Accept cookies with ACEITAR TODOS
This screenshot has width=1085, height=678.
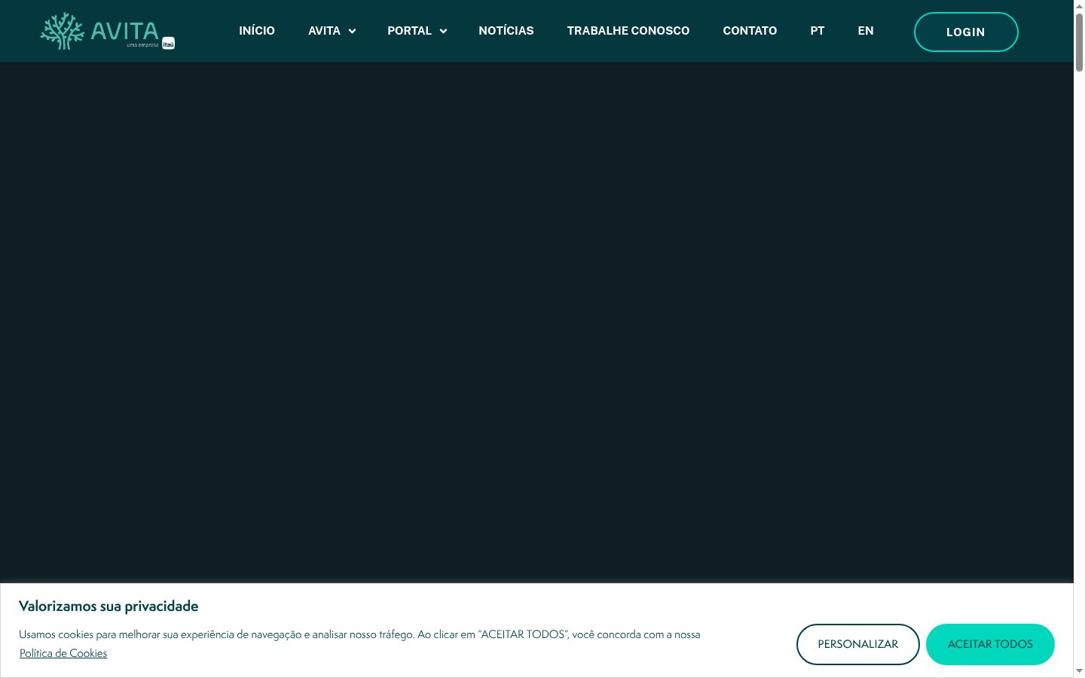(x=990, y=644)
